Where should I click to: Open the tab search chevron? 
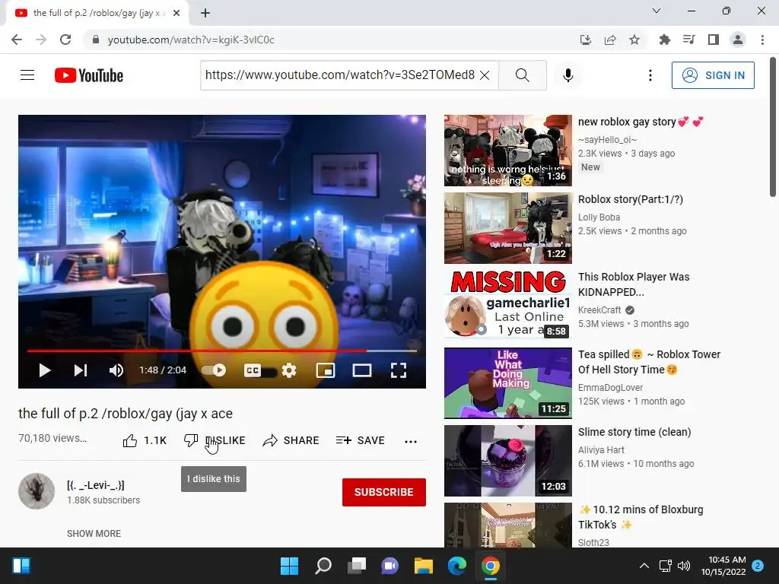coord(657,11)
